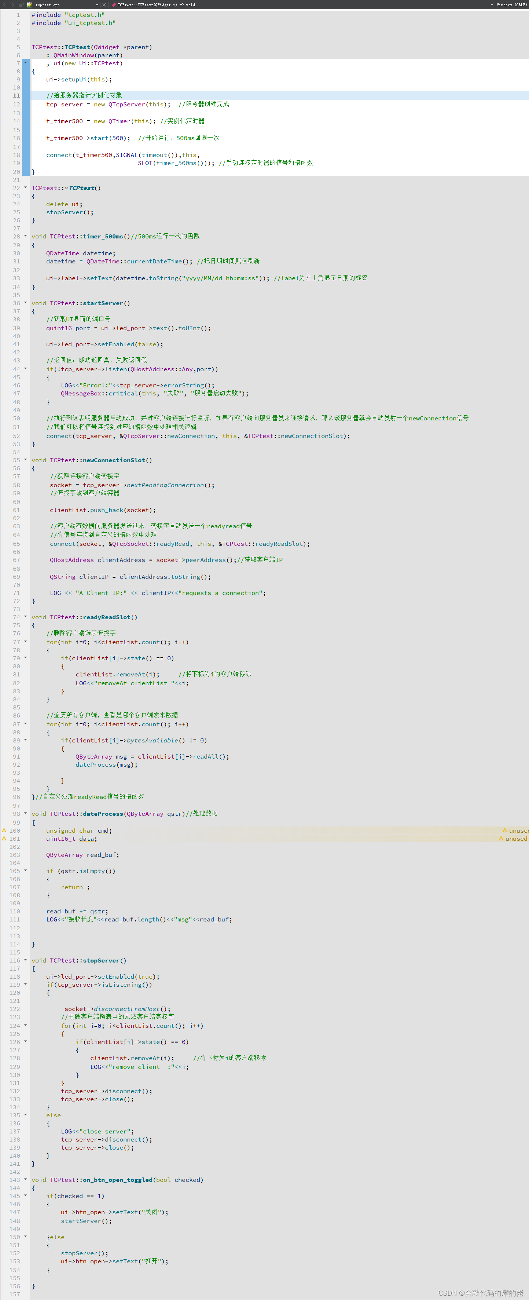Click warning triangle in margin of line 100

[4, 830]
